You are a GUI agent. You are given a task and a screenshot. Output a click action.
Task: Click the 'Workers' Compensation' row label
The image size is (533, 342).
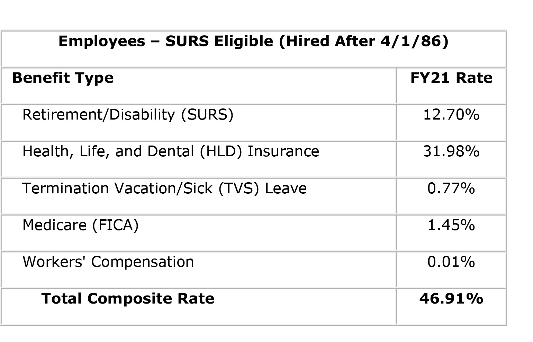click(108, 262)
